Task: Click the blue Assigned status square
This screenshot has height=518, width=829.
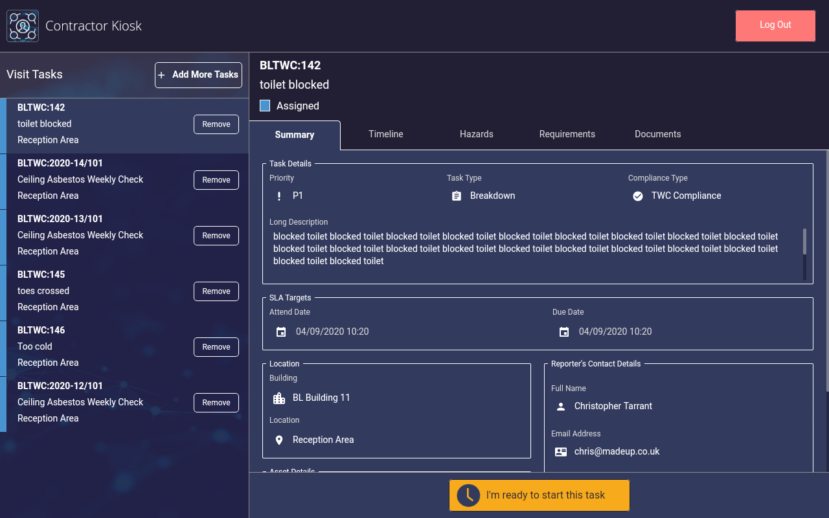Action: [265, 106]
